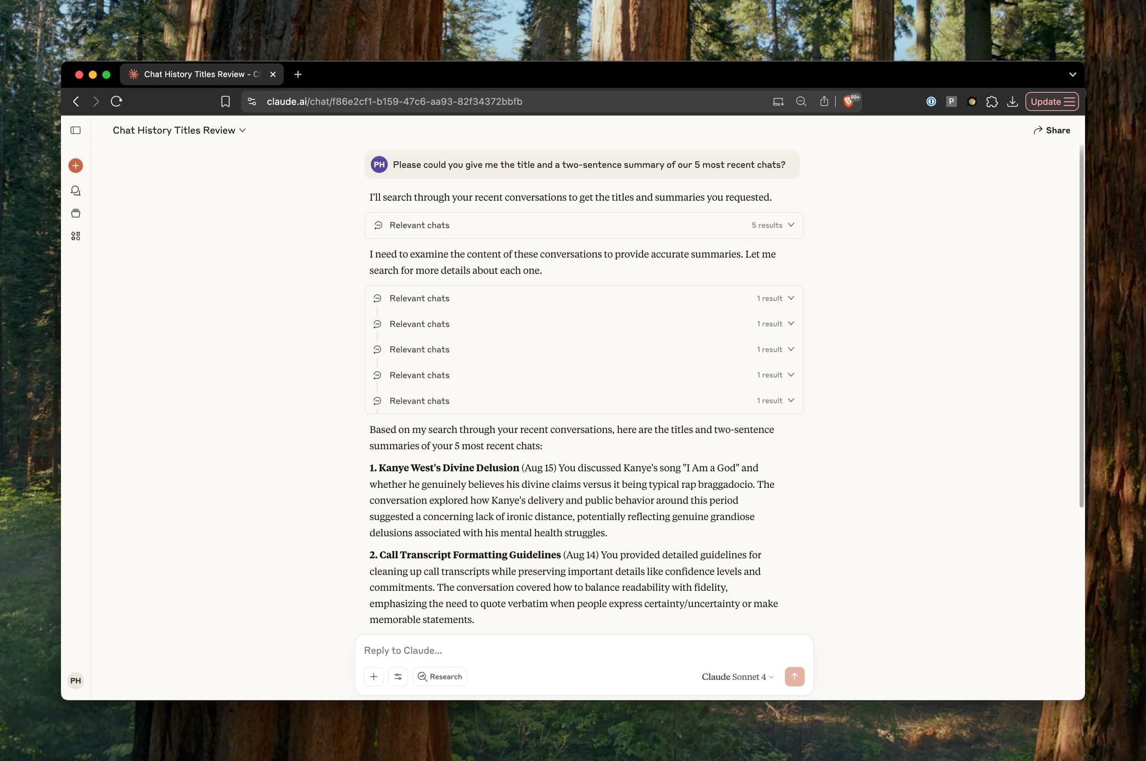Image resolution: width=1146 pixels, height=761 pixels.
Task: Open the colorful circle extension icon
Action: (972, 101)
